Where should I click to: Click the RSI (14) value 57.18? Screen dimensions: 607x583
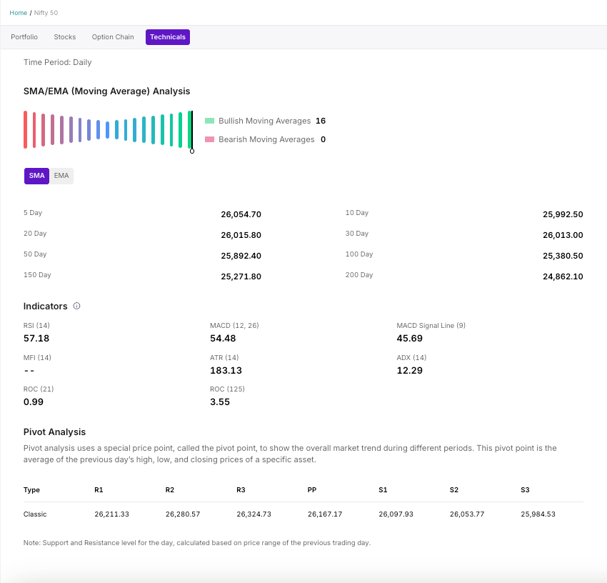36,338
